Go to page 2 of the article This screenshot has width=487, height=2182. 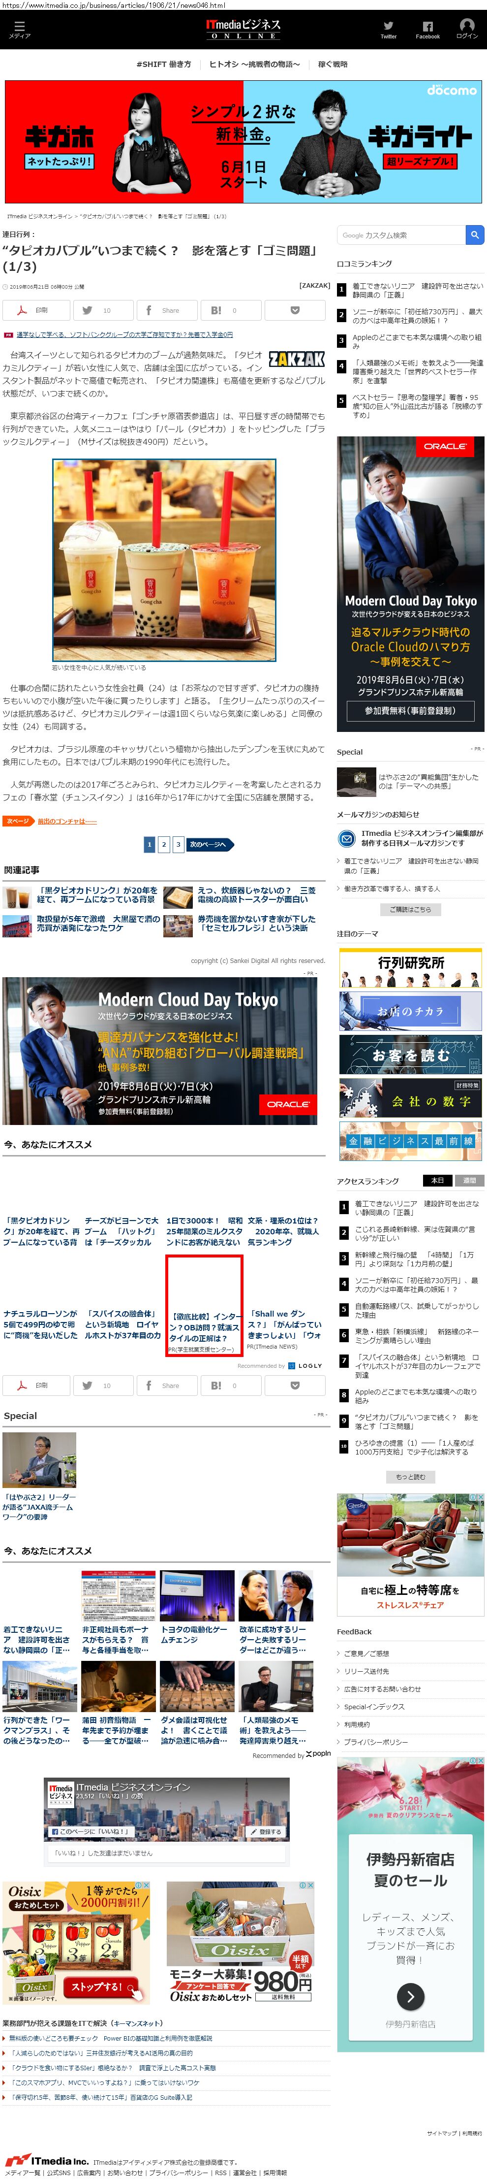(x=164, y=844)
